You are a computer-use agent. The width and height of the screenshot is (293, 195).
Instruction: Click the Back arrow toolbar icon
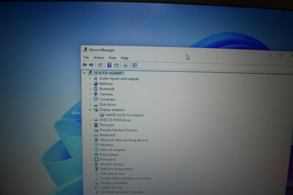click(84, 65)
